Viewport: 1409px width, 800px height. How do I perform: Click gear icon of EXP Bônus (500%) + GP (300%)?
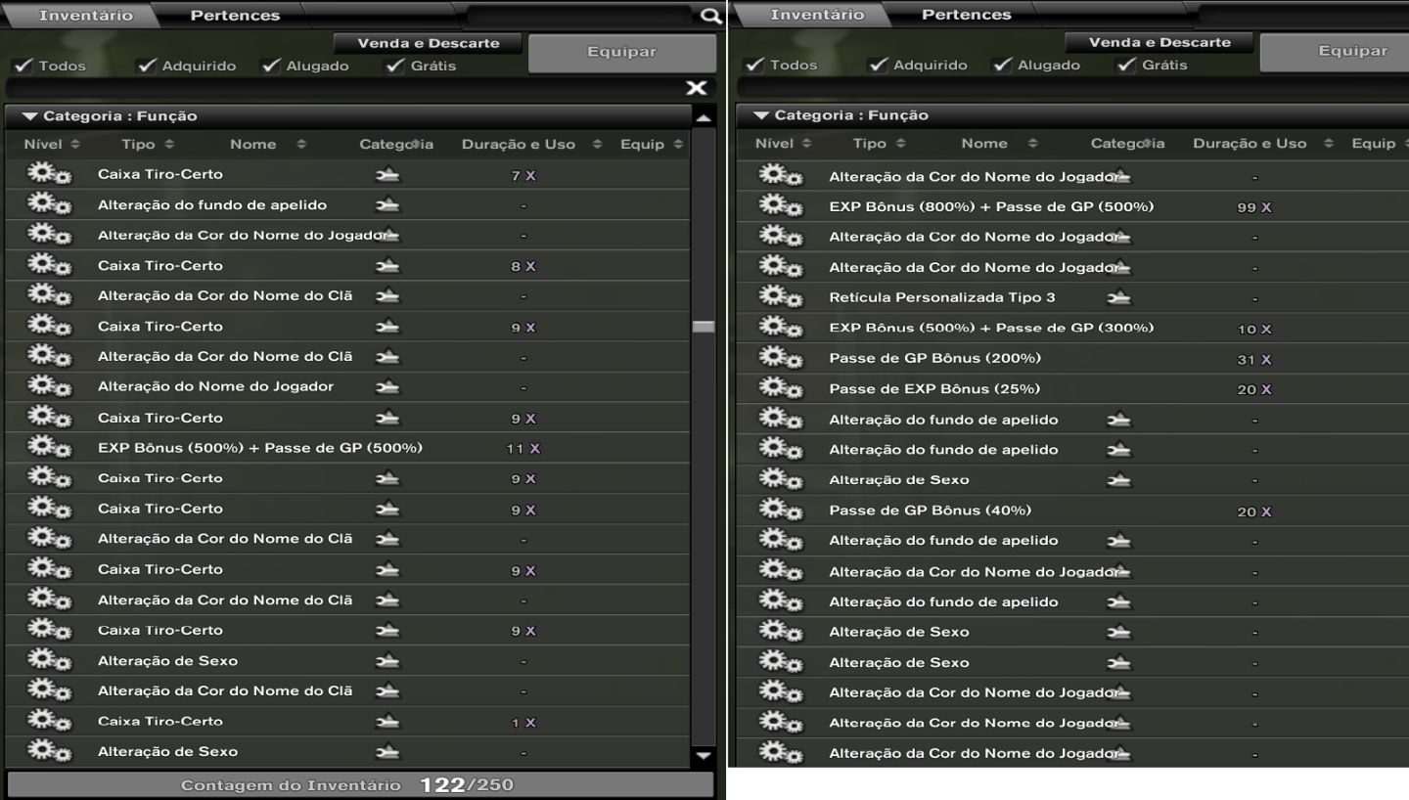781,329
